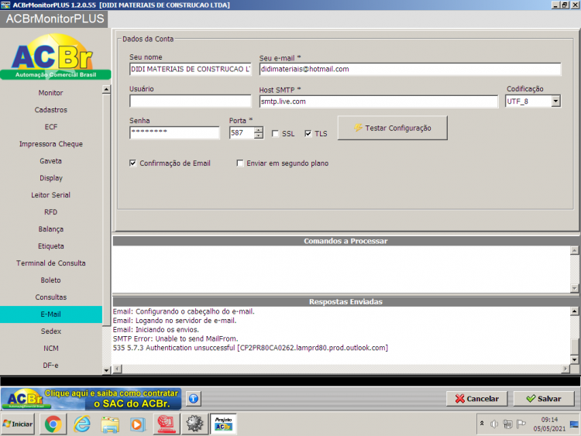Screen dimensions: 581x436
Task: Open the Cadastros section
Action: click(x=51, y=110)
